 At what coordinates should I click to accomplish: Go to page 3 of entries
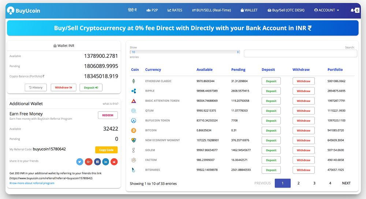click(314, 183)
